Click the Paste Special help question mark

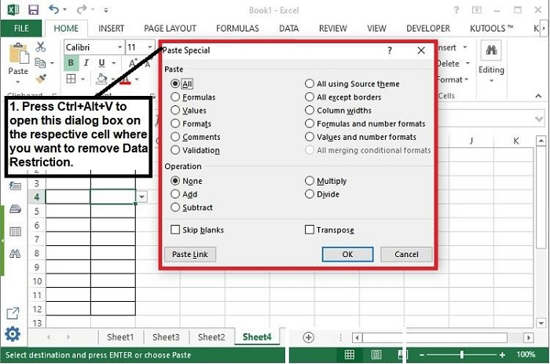click(390, 50)
